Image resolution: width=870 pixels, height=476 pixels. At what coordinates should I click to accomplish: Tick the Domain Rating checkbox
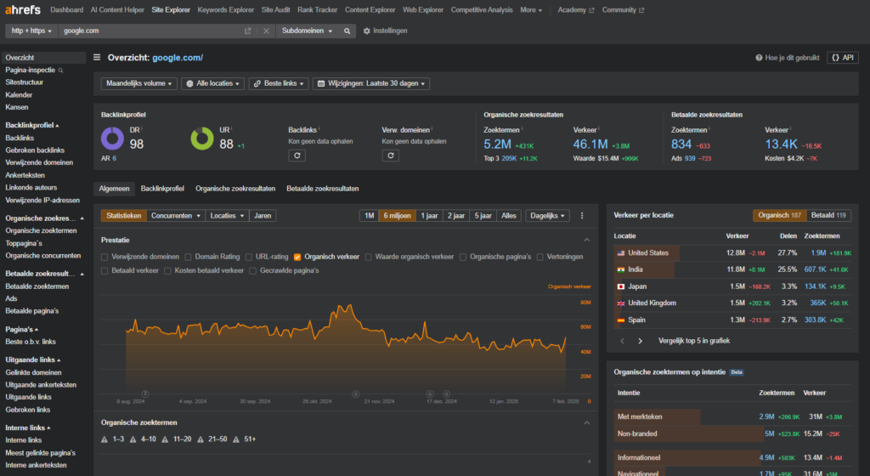[189, 257]
